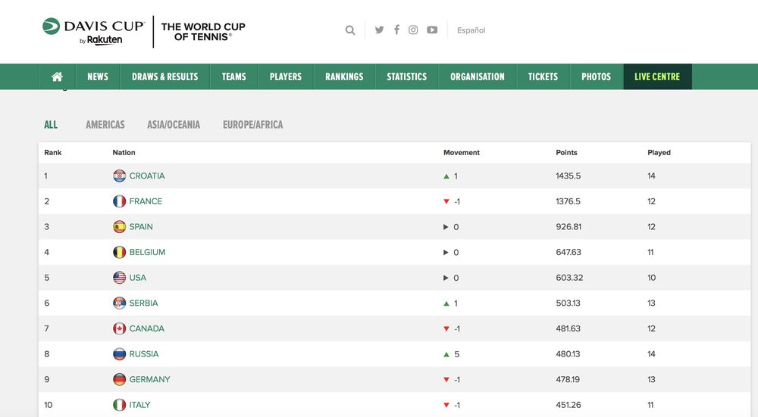
Task: Switch language to Español
Action: (471, 30)
